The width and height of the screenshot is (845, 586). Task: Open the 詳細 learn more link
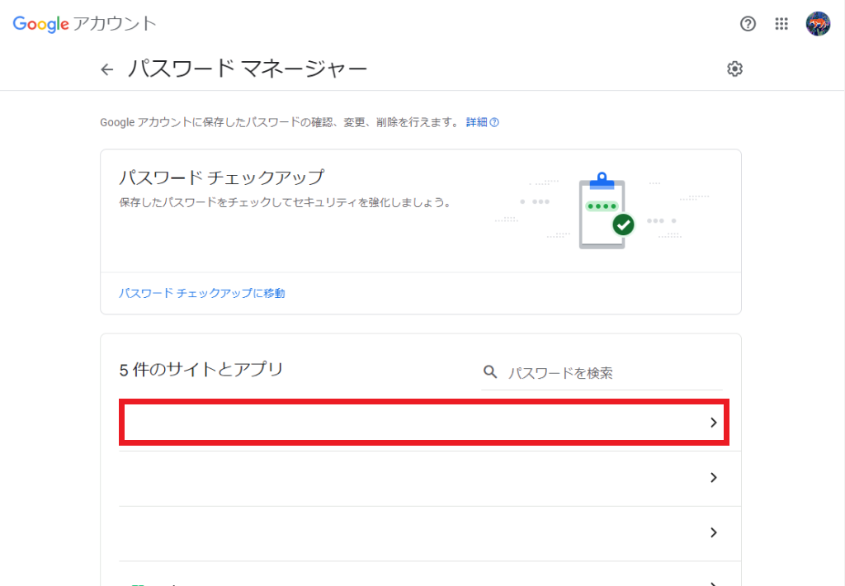(x=476, y=122)
